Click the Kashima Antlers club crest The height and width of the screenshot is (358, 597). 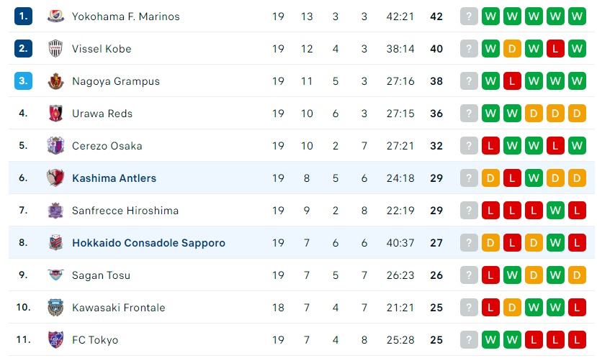pos(55,178)
